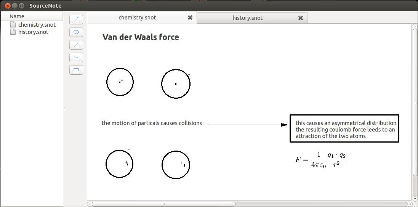Screen dimensions: 418x207
Task: Open history.snot in the file list
Action: click(x=33, y=32)
